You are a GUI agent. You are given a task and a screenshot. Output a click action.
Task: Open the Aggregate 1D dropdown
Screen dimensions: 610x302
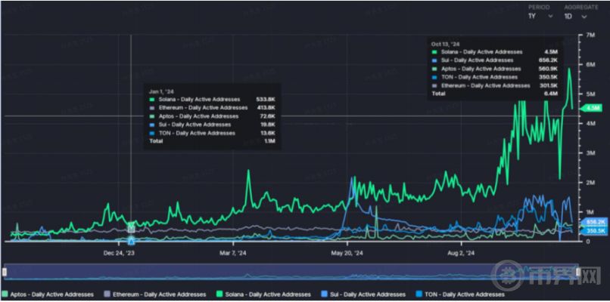[x=575, y=17]
